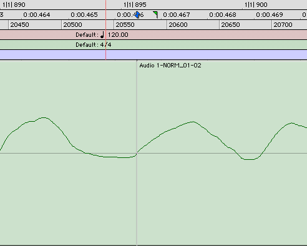Click time 0:00.469 in the min:sec ruler

tap(270, 15)
